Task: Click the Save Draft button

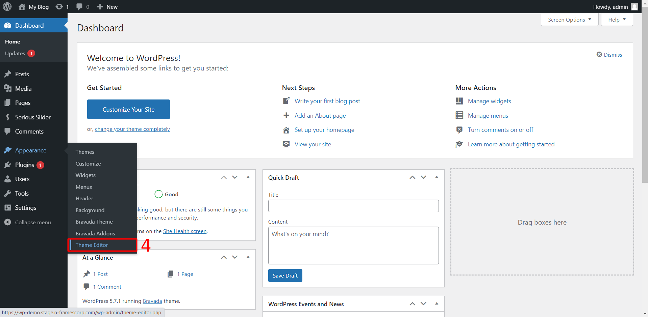Action: 285,276
